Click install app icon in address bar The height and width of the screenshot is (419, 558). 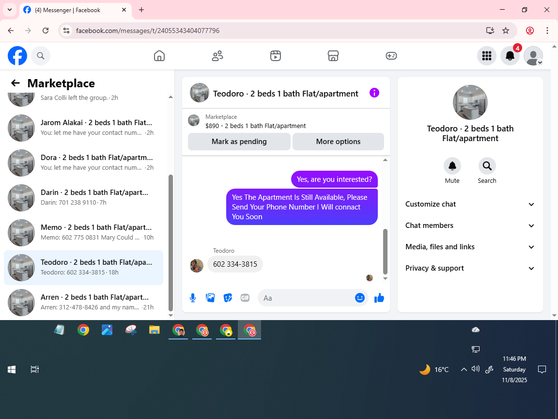[x=490, y=31]
